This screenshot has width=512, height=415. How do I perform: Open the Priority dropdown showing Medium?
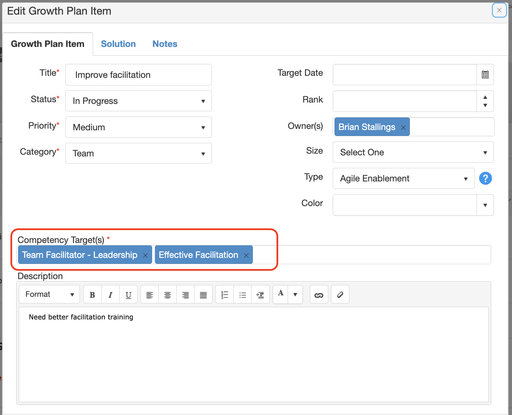(x=138, y=127)
